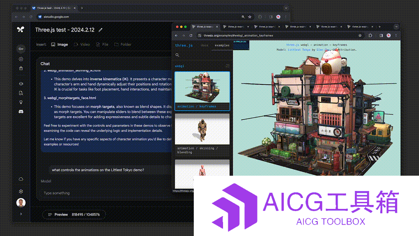Screen dimensions: 419x236
Task: Open the document search icon in sidebar
Action: (x=21, y=93)
